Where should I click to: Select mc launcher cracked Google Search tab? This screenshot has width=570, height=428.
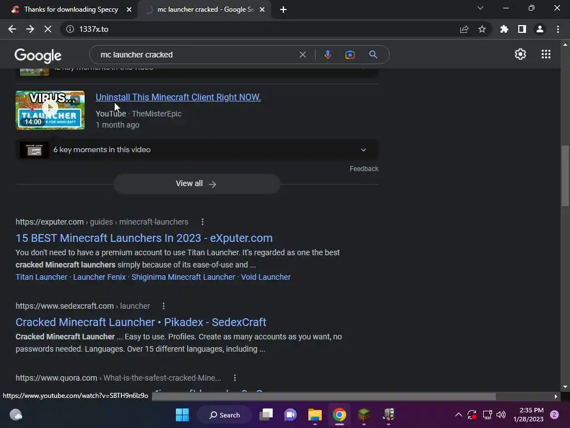click(205, 9)
